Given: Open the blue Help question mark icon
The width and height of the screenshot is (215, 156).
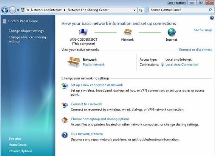Looking at the screenshot, I should 212,18.
